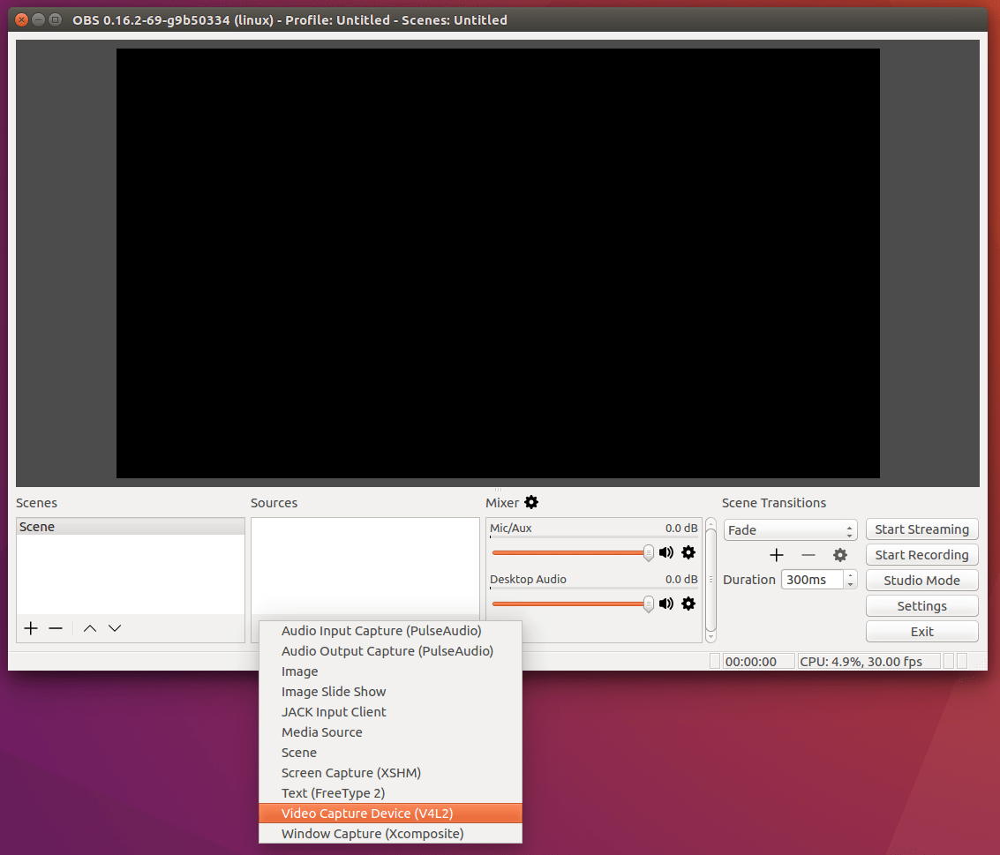Viewport: 1000px width, 855px height.
Task: Open the Mixer settings gear icon
Action: point(531,502)
